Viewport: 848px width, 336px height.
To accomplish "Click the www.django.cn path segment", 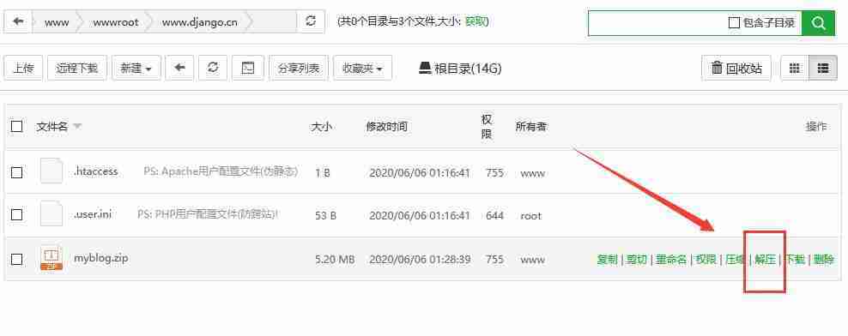I will point(200,22).
